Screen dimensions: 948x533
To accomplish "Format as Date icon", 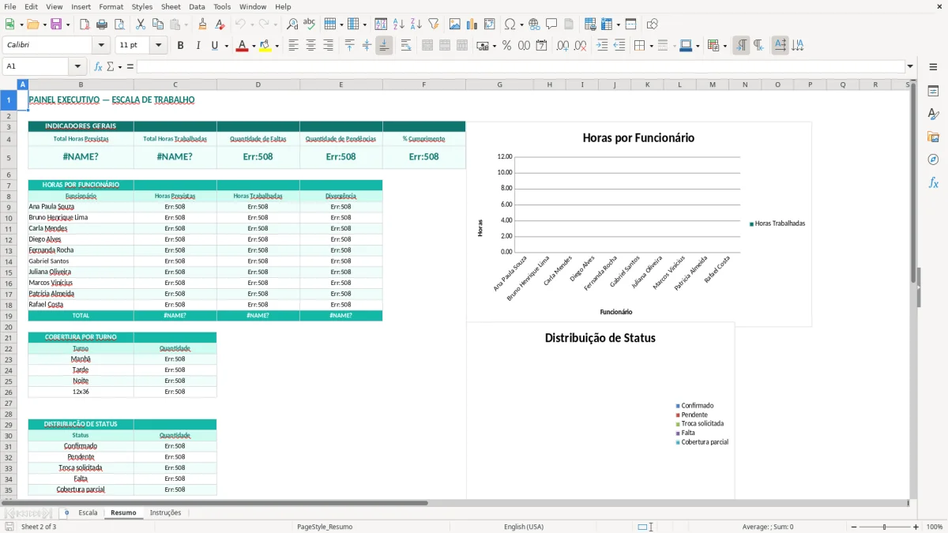I will click(x=542, y=46).
